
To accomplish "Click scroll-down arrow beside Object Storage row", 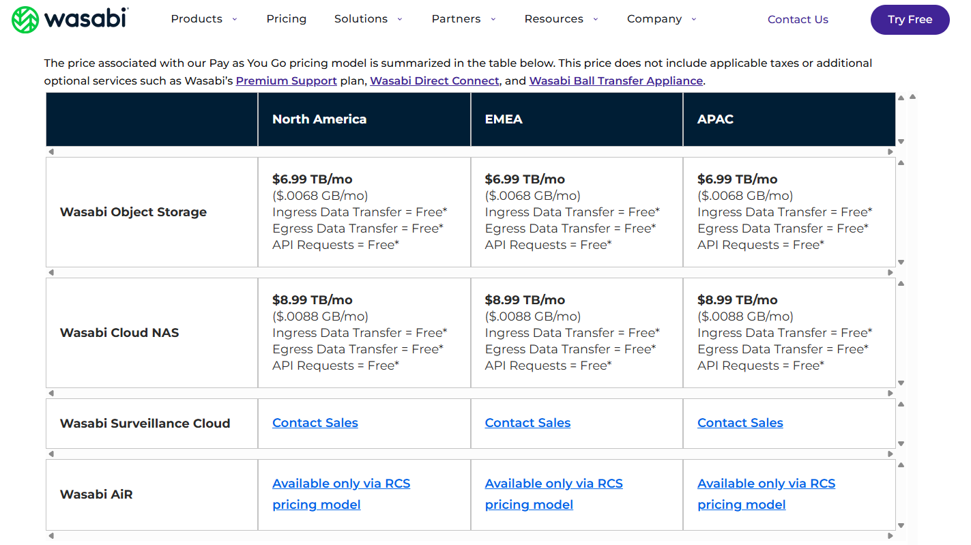I will pos(901,263).
